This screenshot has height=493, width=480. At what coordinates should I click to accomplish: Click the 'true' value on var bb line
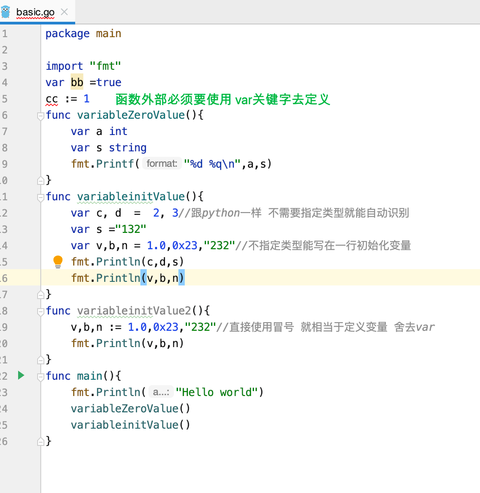(x=109, y=82)
